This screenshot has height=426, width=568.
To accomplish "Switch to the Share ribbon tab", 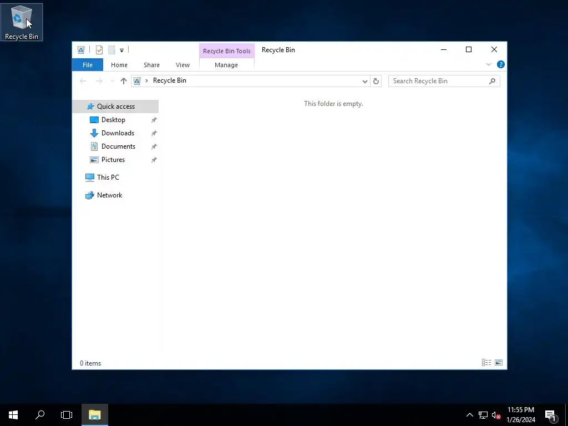I will point(151,65).
